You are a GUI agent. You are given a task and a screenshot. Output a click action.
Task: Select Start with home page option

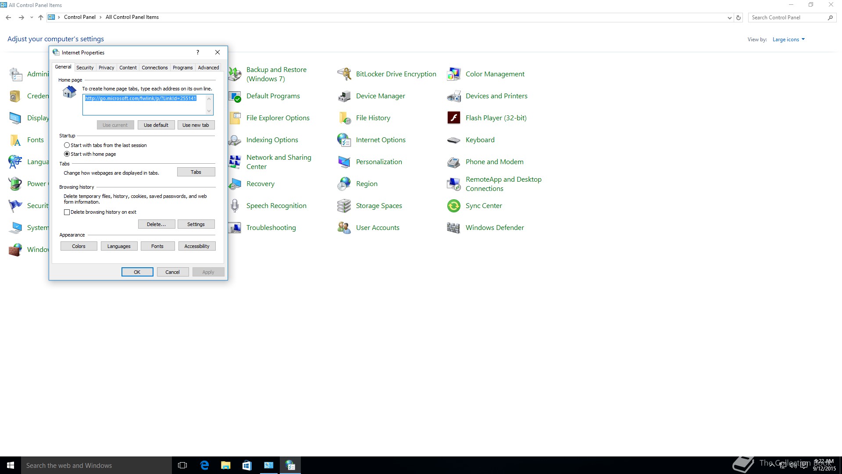(67, 154)
